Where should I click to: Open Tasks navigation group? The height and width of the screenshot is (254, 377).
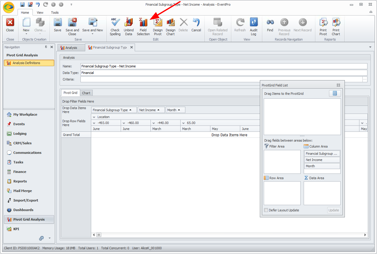(x=29, y=162)
